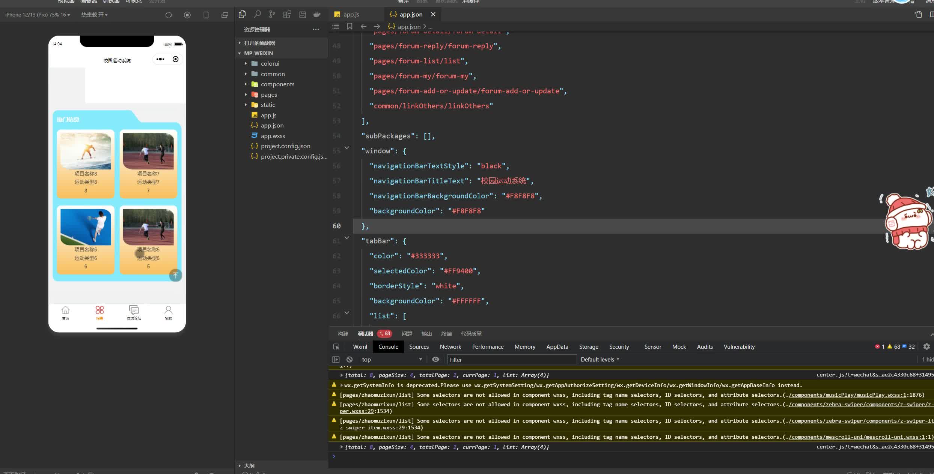Toggle the console eye live-expression icon

435,359
